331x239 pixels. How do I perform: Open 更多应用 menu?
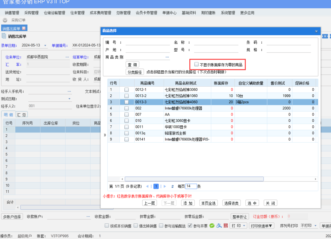click(247, 13)
